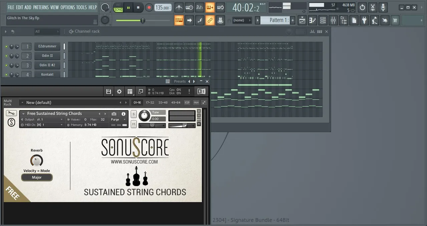
Task: Add a new pattern with plus button
Action: tap(293, 20)
